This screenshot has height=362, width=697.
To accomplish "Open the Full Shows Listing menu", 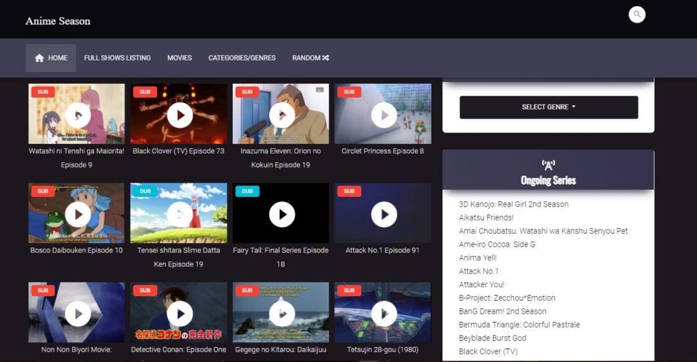I will (117, 58).
